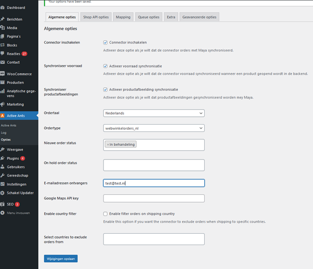Open Plugins via its plug icon
This screenshot has height=269, width=313.
(x=3, y=158)
